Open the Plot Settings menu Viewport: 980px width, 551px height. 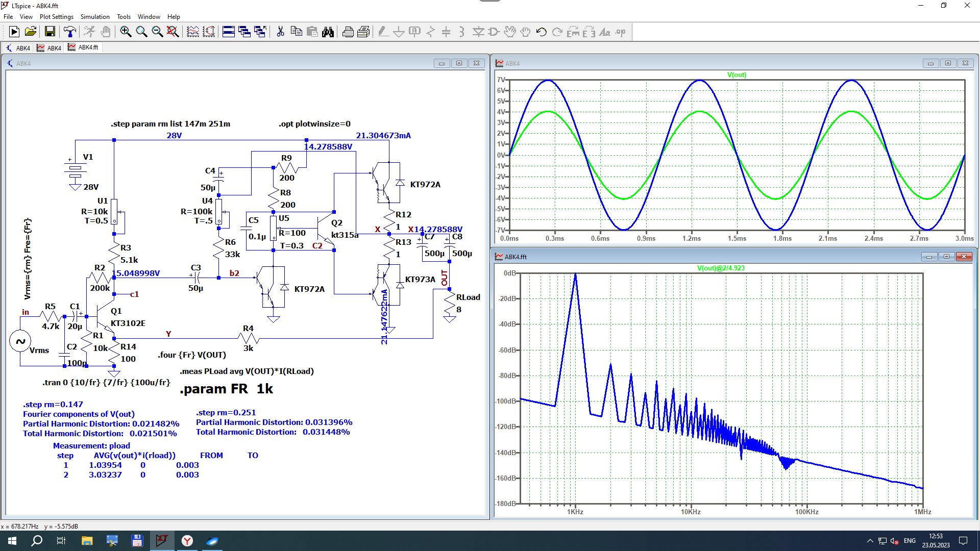coord(56,17)
